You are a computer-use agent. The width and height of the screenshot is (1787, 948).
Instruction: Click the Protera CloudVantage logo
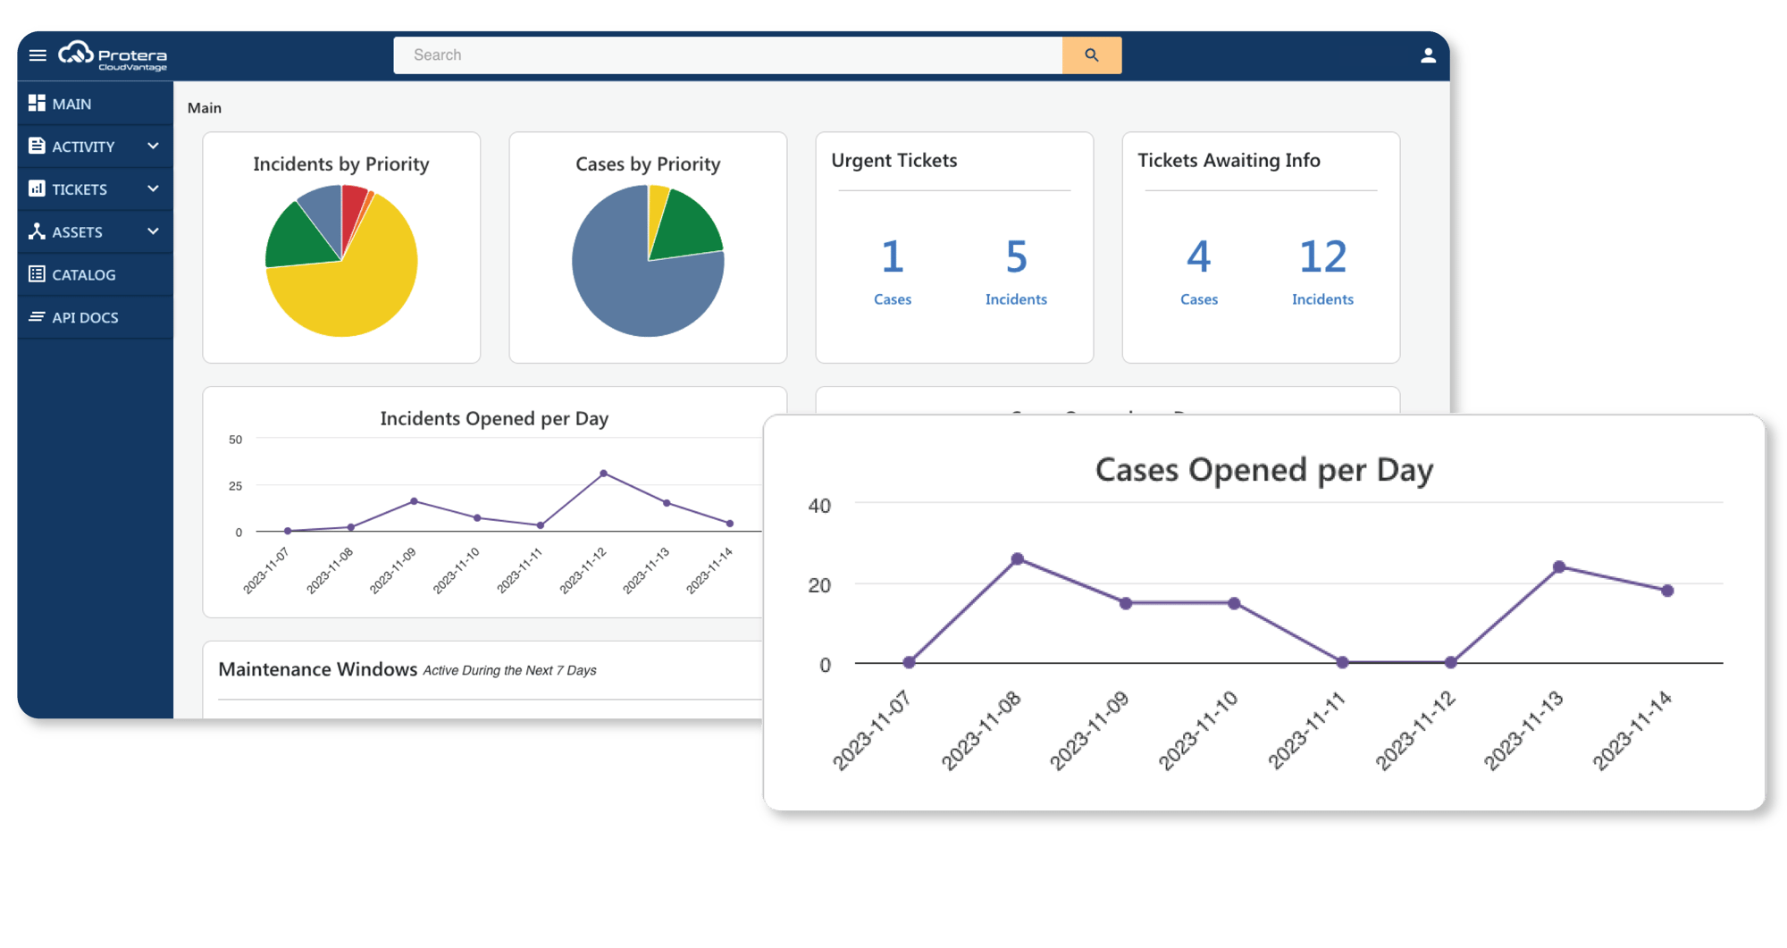coord(112,55)
